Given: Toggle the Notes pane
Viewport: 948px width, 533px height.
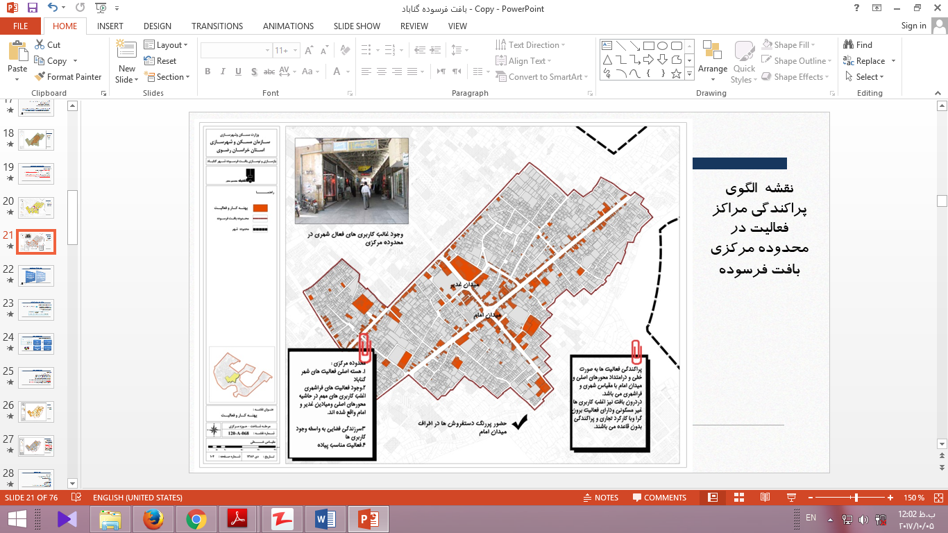Looking at the screenshot, I should (x=600, y=498).
